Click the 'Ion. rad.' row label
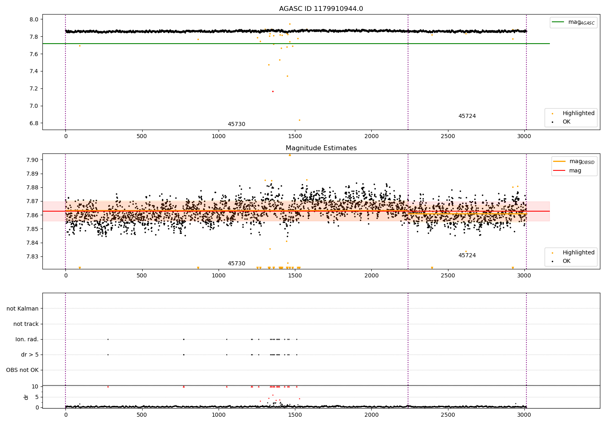 [x=27, y=339]
